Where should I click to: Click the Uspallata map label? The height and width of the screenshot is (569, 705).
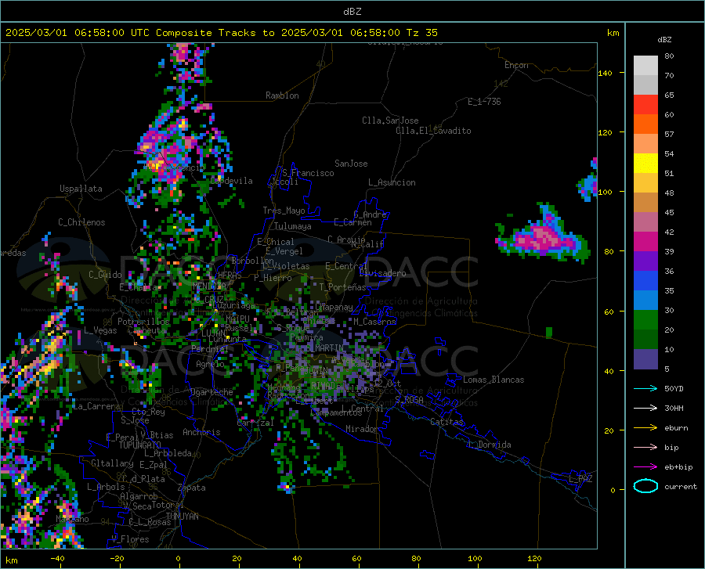coord(81,189)
